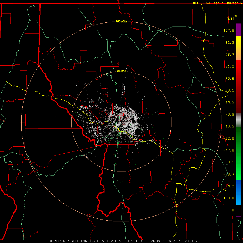
Task: Click the VEL legend title
Action: click(237, 16)
